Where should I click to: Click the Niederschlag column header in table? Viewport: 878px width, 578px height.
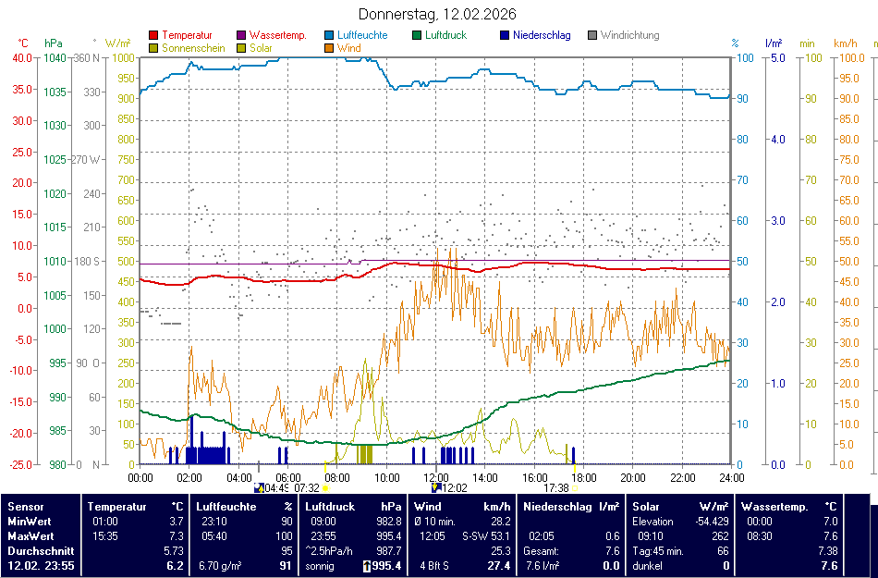(557, 507)
